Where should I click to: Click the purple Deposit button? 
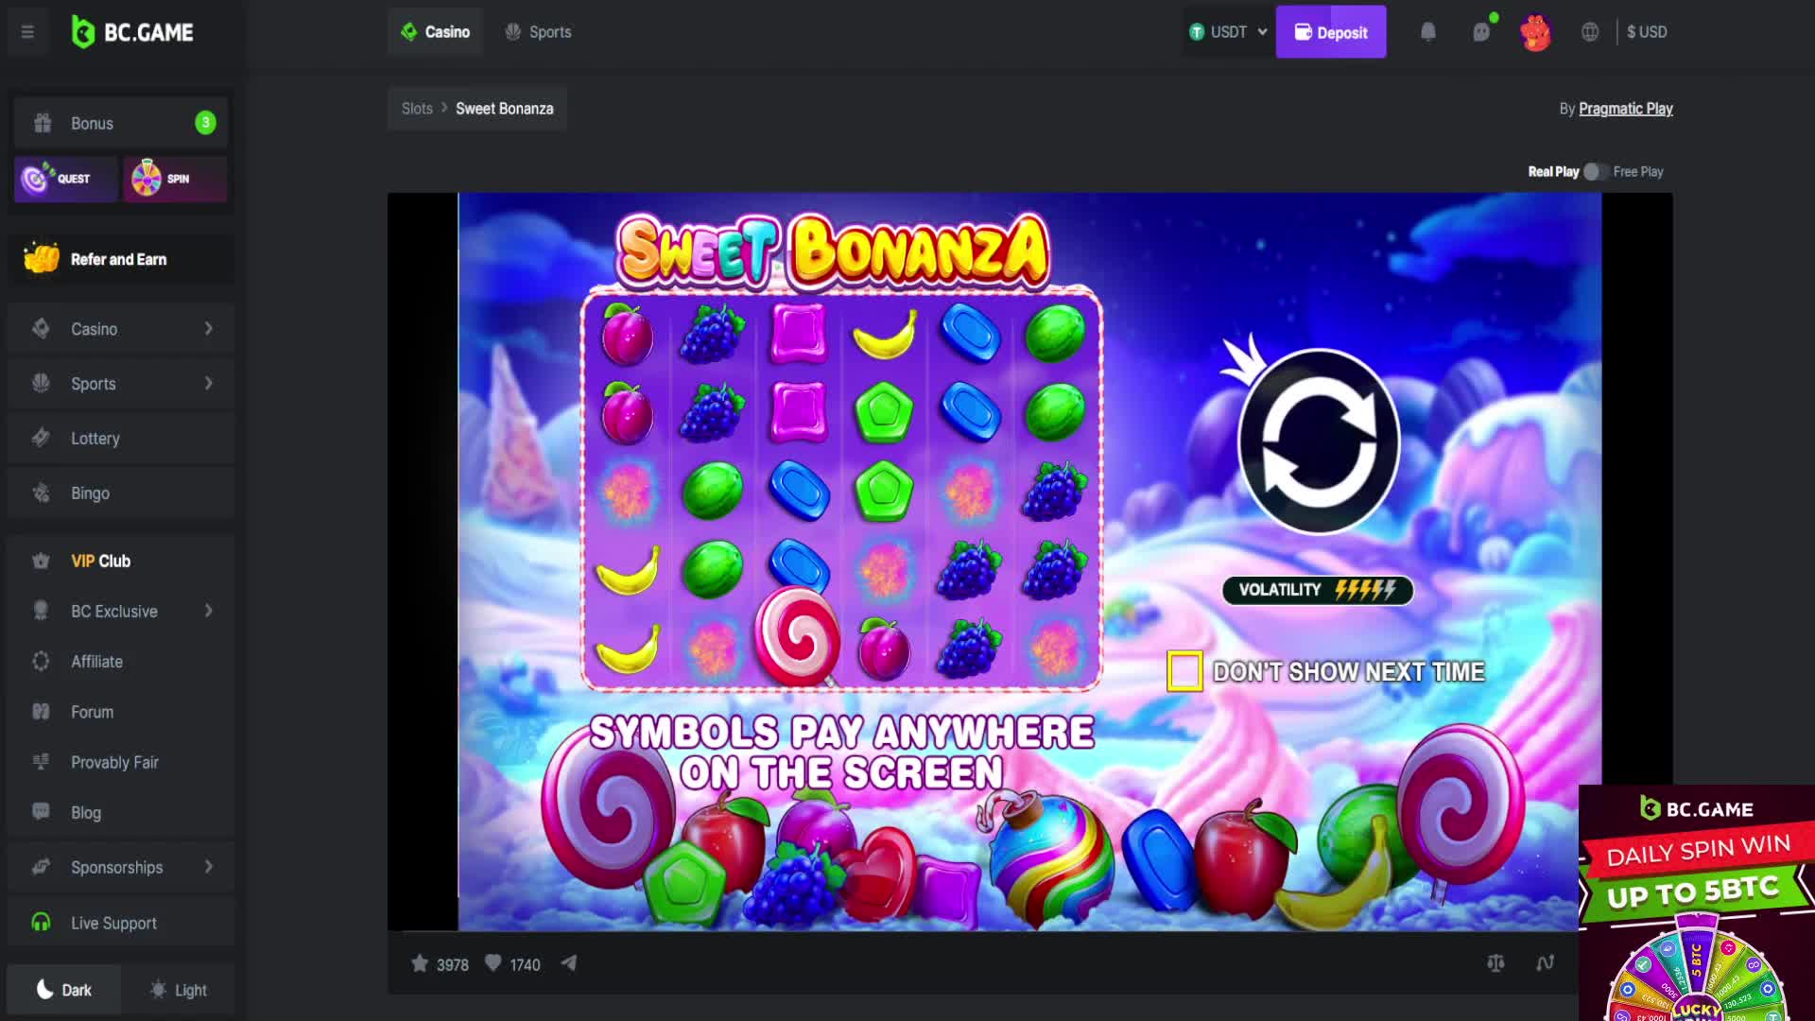(x=1331, y=32)
